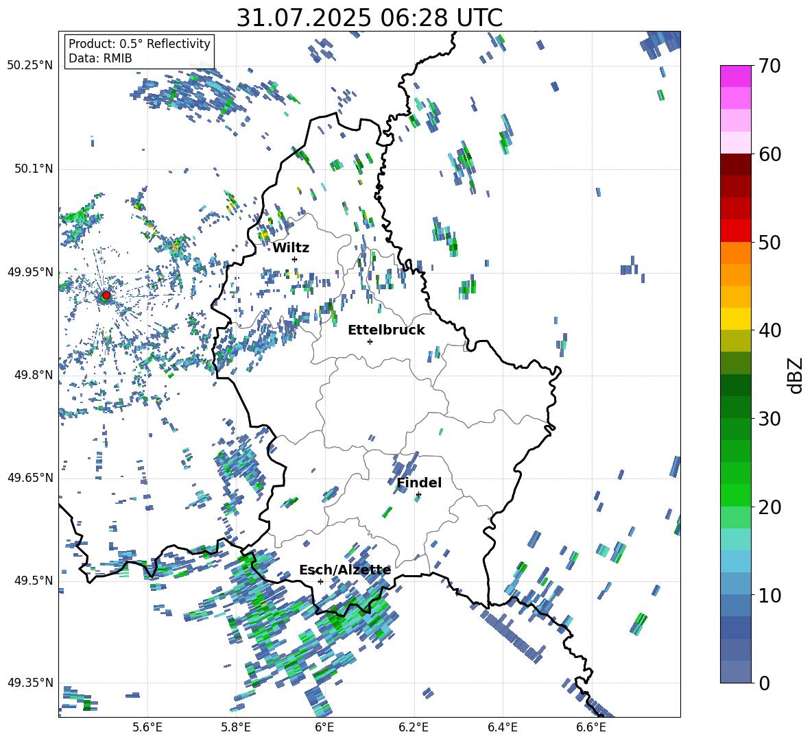Screen dimensions: 812x741
Task: Click the dark red colorbar swatch below 60
Action: 736,165
